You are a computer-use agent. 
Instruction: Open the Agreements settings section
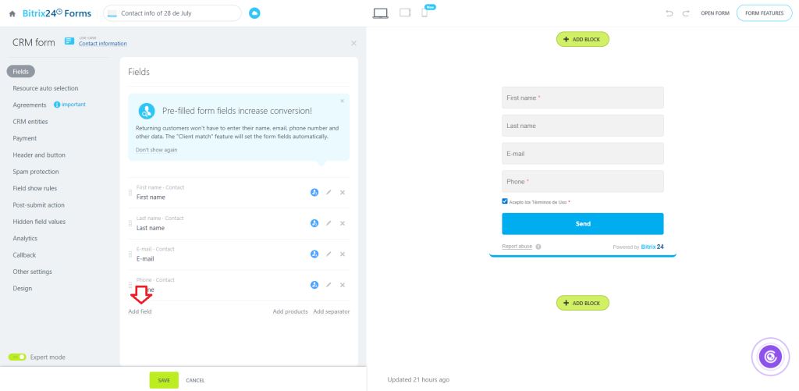tap(30, 105)
